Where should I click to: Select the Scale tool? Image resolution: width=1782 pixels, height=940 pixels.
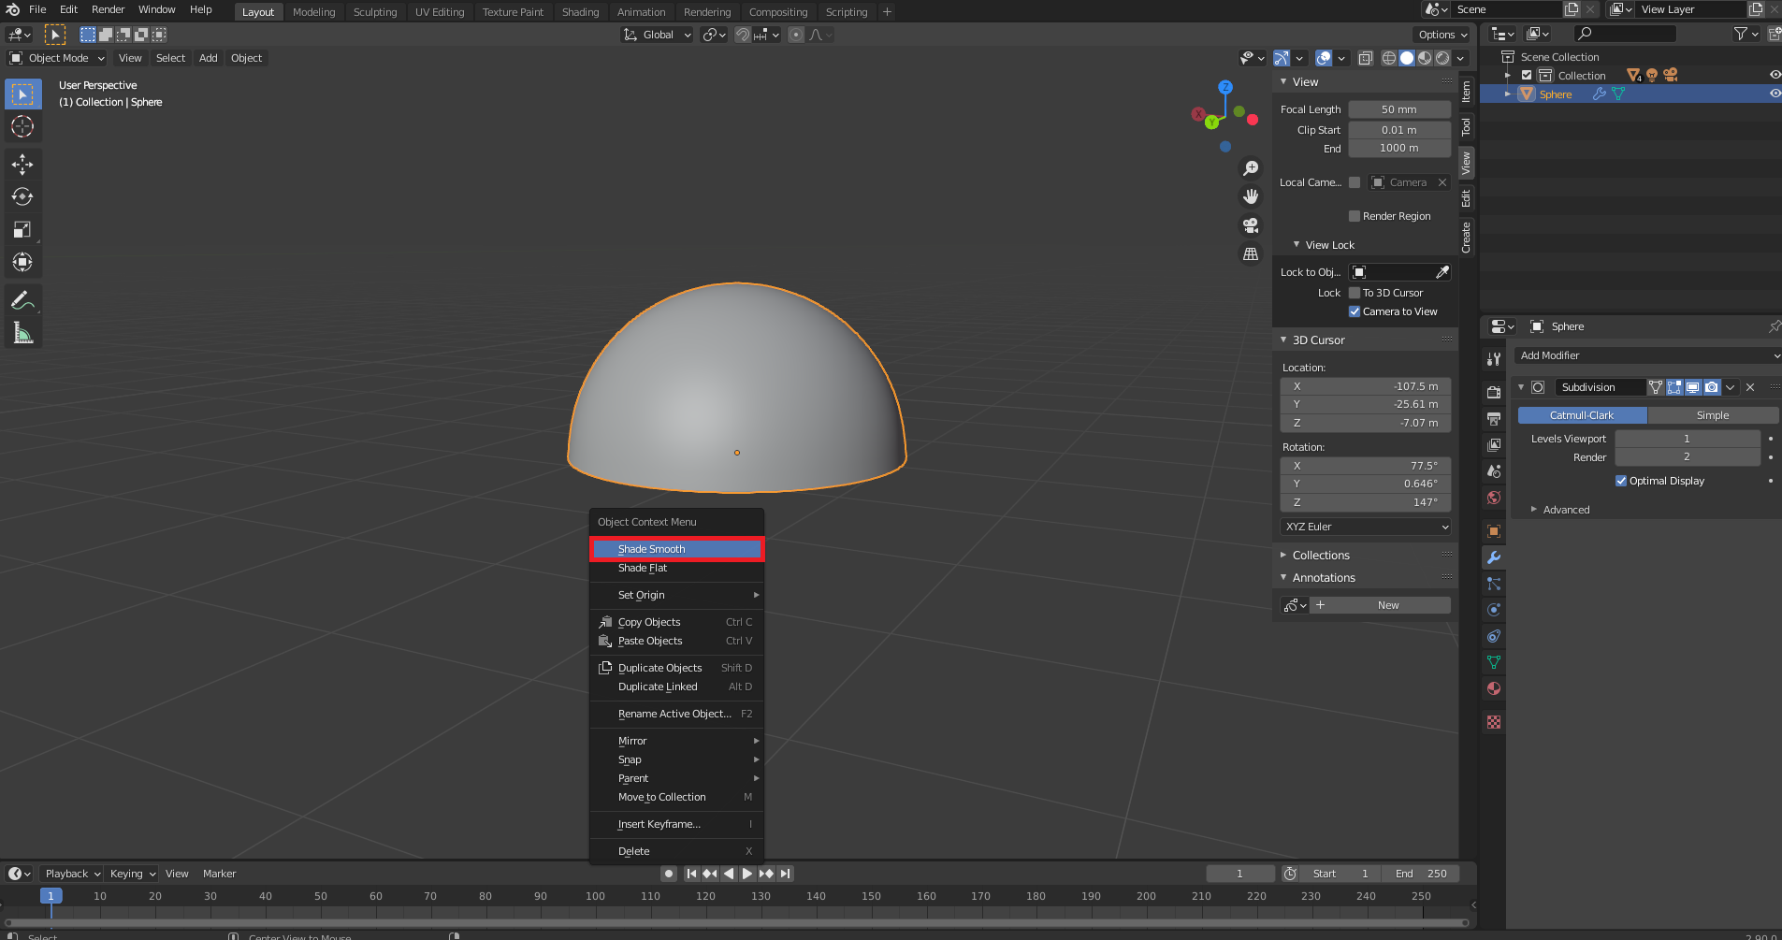pyautogui.click(x=22, y=230)
